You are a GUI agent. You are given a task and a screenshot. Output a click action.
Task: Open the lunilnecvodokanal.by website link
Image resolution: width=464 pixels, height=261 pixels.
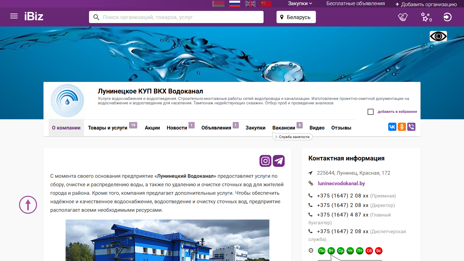coord(341,184)
